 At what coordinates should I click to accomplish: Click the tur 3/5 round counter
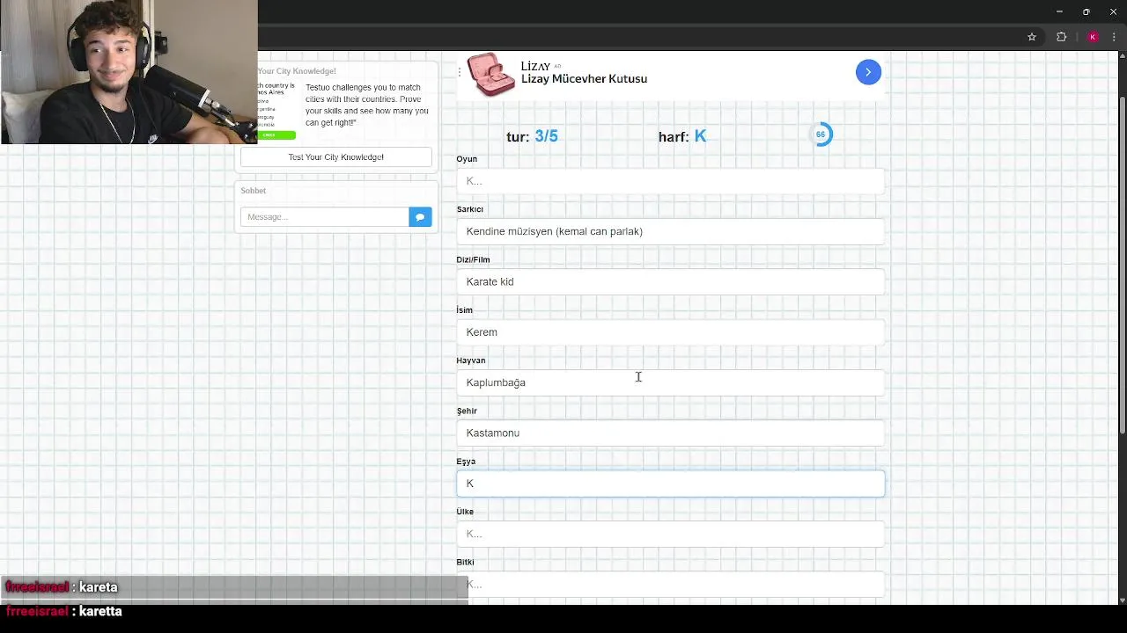(532, 136)
